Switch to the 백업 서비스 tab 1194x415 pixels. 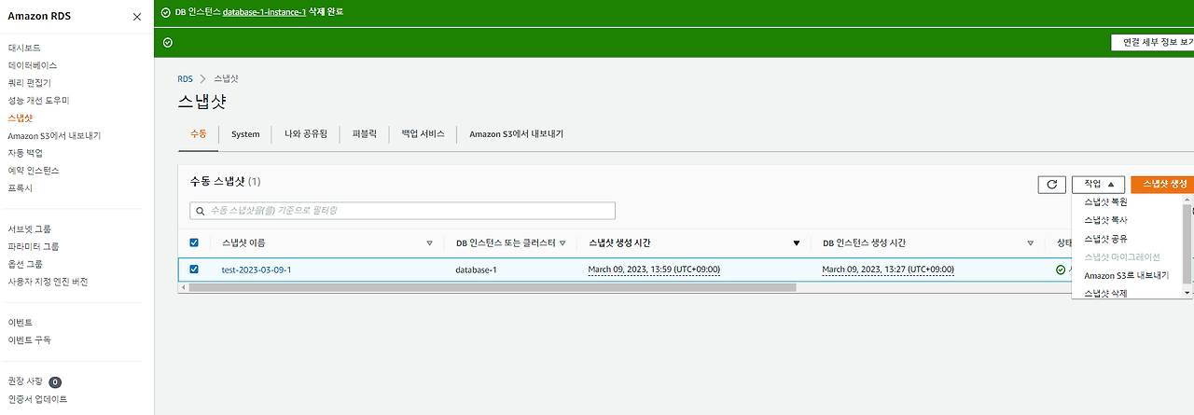(423, 134)
